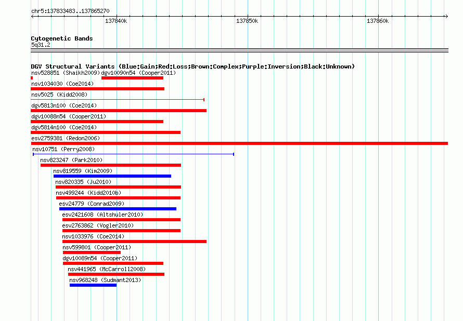This screenshot has width=463, height=321.
Task: Click the red bar for dgv5814n100
Action: [x=106, y=132]
